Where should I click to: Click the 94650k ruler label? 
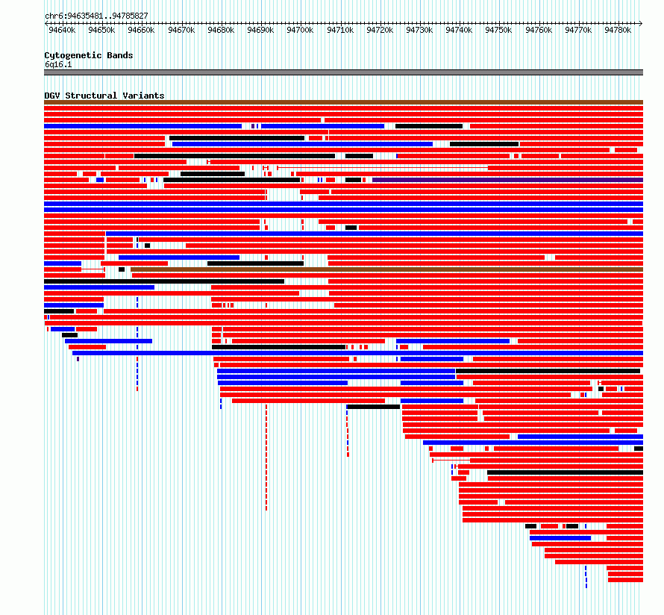101,30
